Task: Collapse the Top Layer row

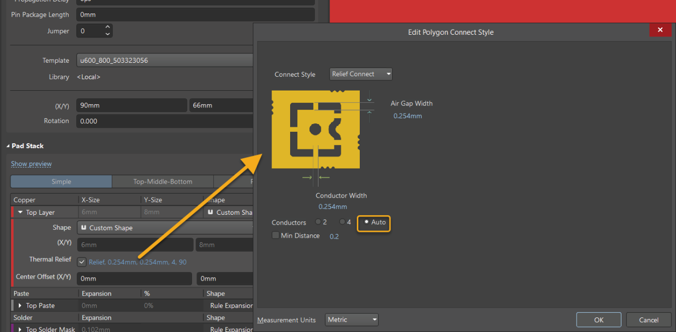Action: pos(20,212)
